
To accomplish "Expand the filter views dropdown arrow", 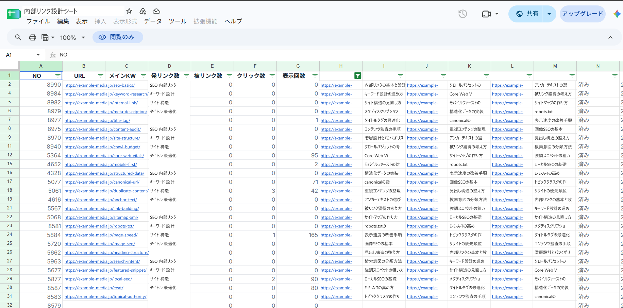I will [x=53, y=37].
